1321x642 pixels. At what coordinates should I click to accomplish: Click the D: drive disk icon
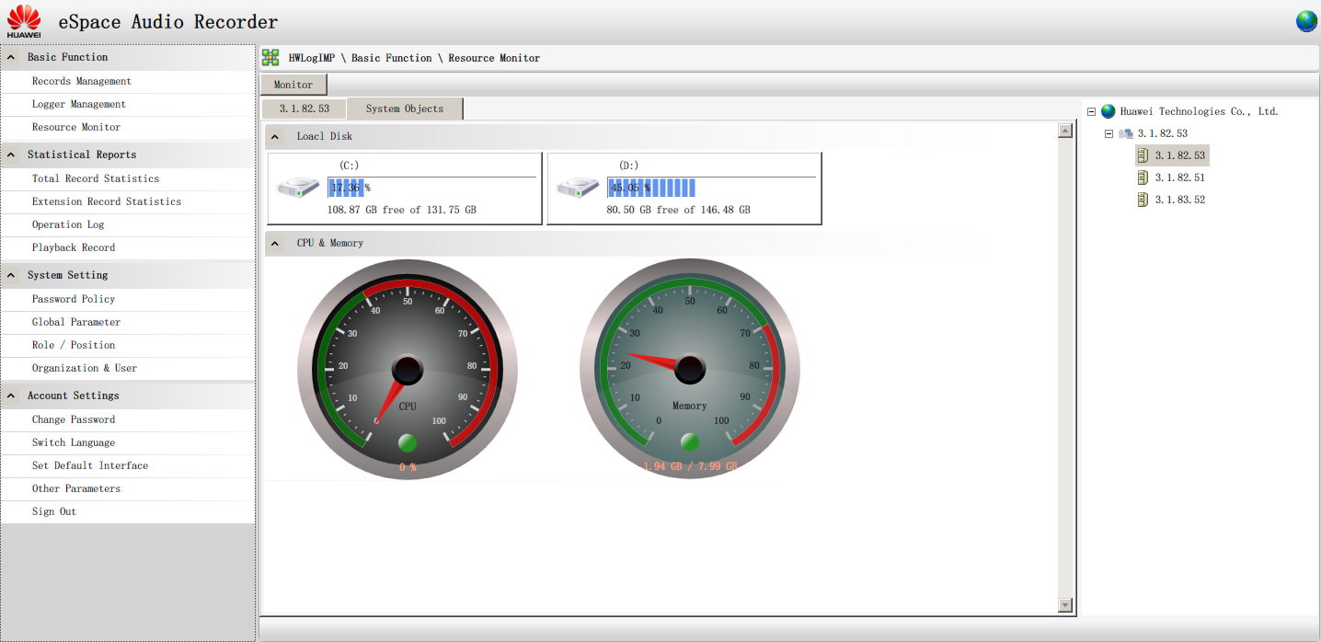pyautogui.click(x=579, y=189)
